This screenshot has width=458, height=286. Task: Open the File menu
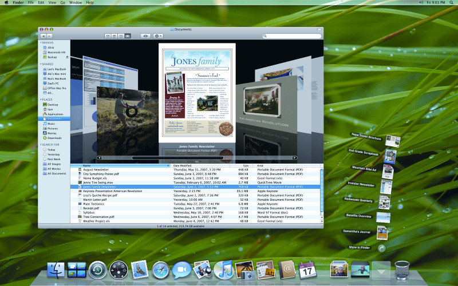(31, 2)
